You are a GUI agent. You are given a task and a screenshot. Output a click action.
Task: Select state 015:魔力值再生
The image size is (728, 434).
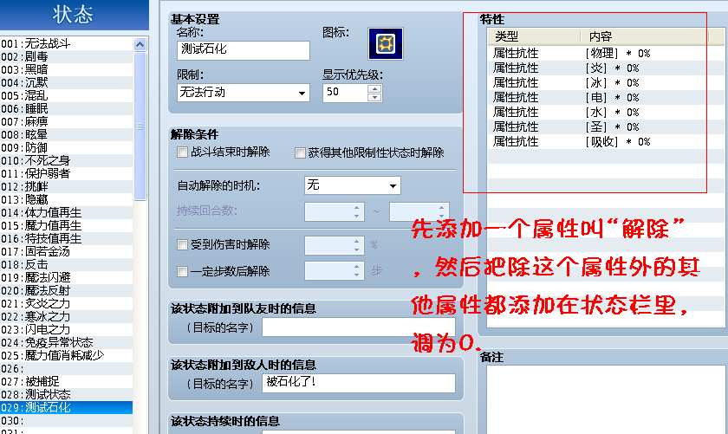point(67,225)
